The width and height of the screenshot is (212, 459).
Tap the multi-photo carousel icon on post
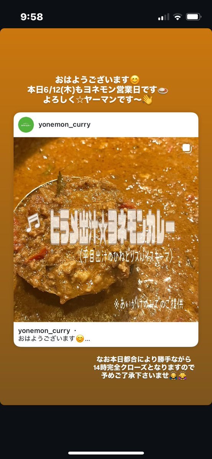pyautogui.click(x=186, y=149)
